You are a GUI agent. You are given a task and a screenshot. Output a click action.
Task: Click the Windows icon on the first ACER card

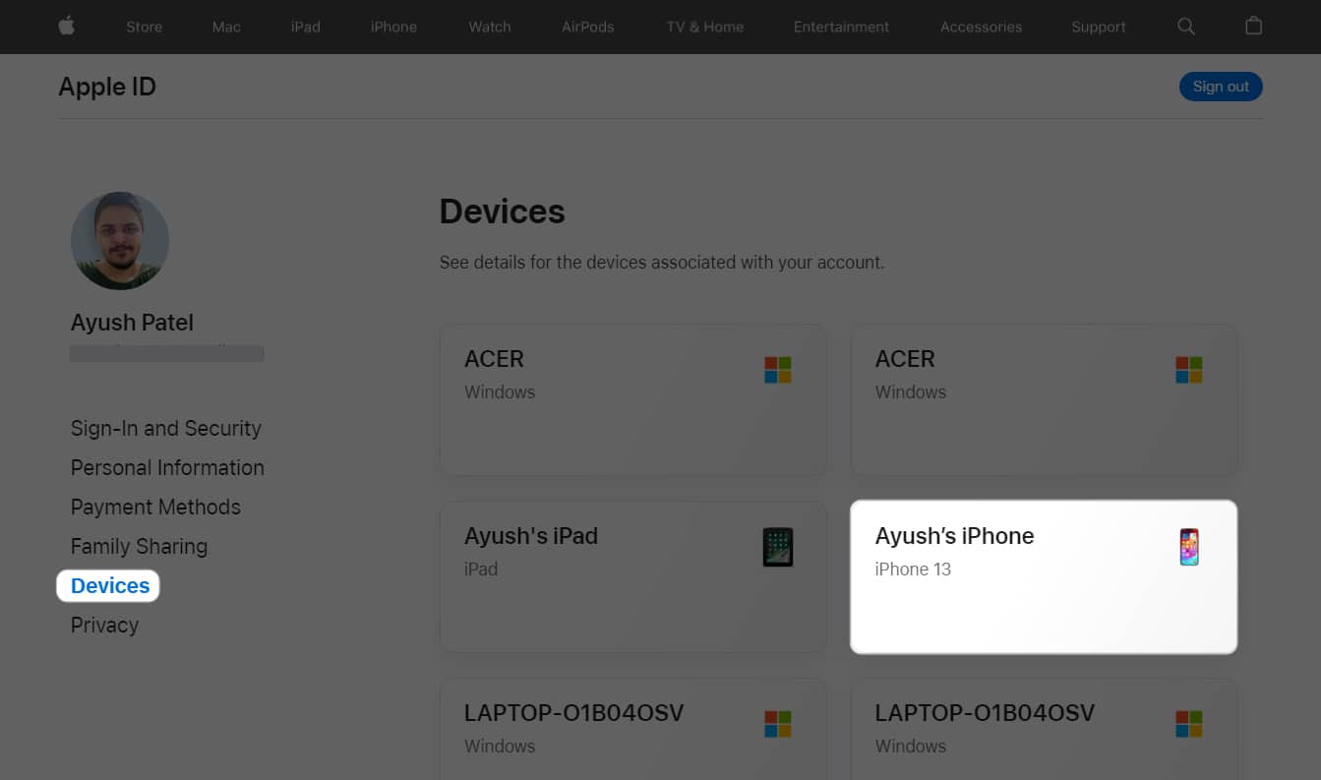[x=778, y=368]
